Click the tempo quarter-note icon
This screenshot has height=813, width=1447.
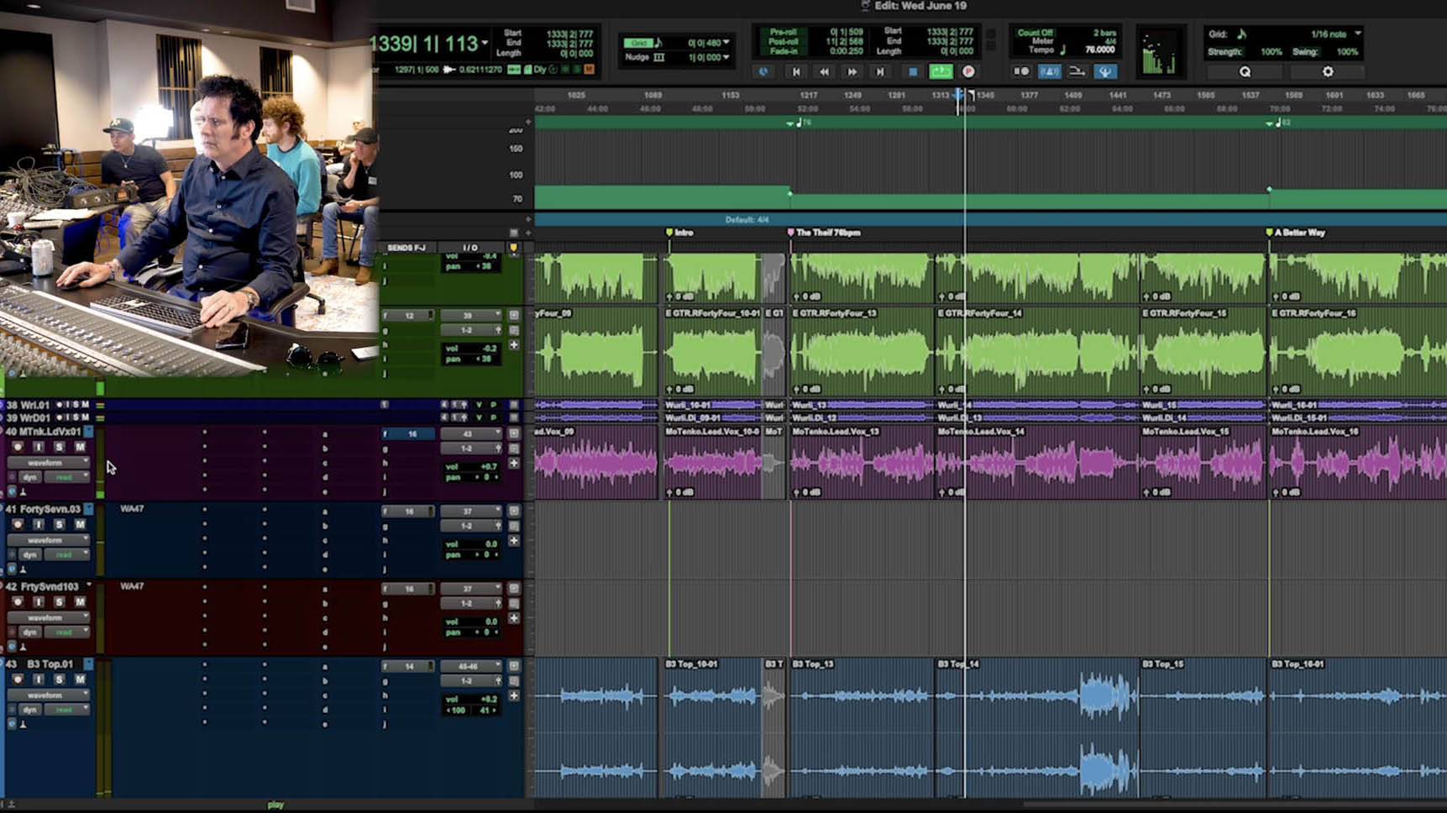click(1062, 50)
